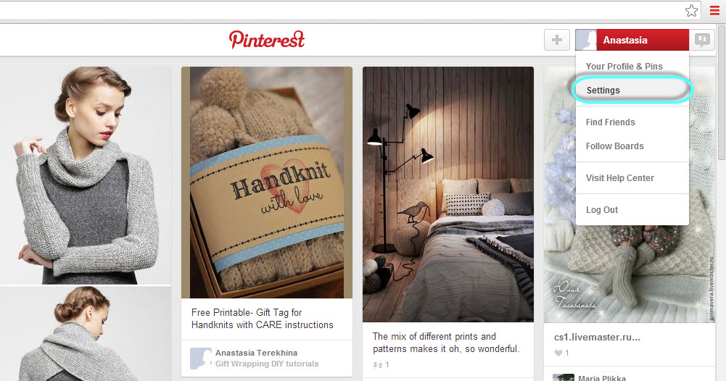
Task: Open the Anastasia Terekhina profile link
Action: (x=256, y=353)
